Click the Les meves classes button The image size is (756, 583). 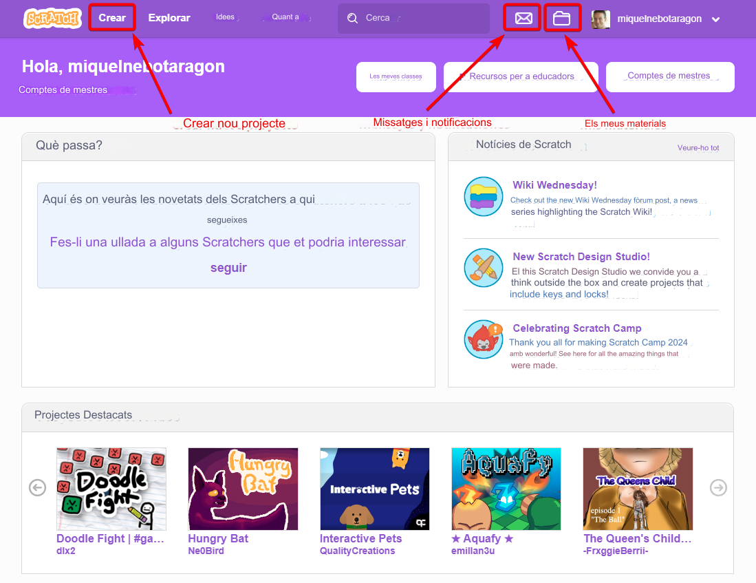pyautogui.click(x=396, y=76)
